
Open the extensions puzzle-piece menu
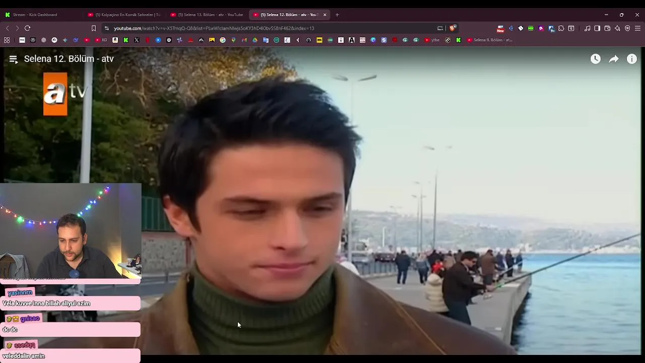click(561, 28)
